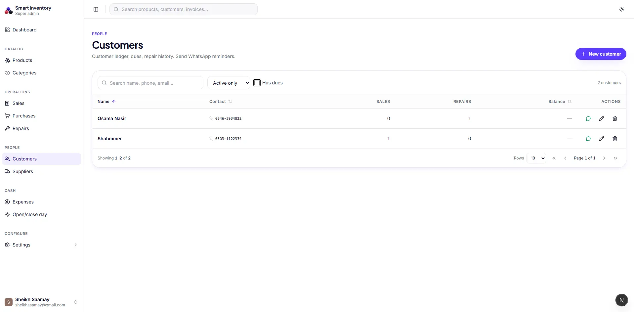Click the phone icon beside 0303-1122334
634x312 pixels.
(211, 139)
